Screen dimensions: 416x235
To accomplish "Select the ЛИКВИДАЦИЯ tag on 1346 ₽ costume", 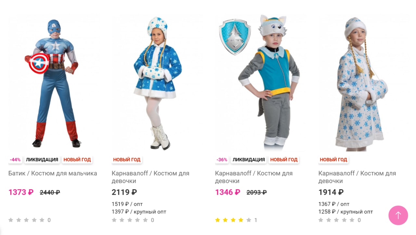I will click(249, 159).
